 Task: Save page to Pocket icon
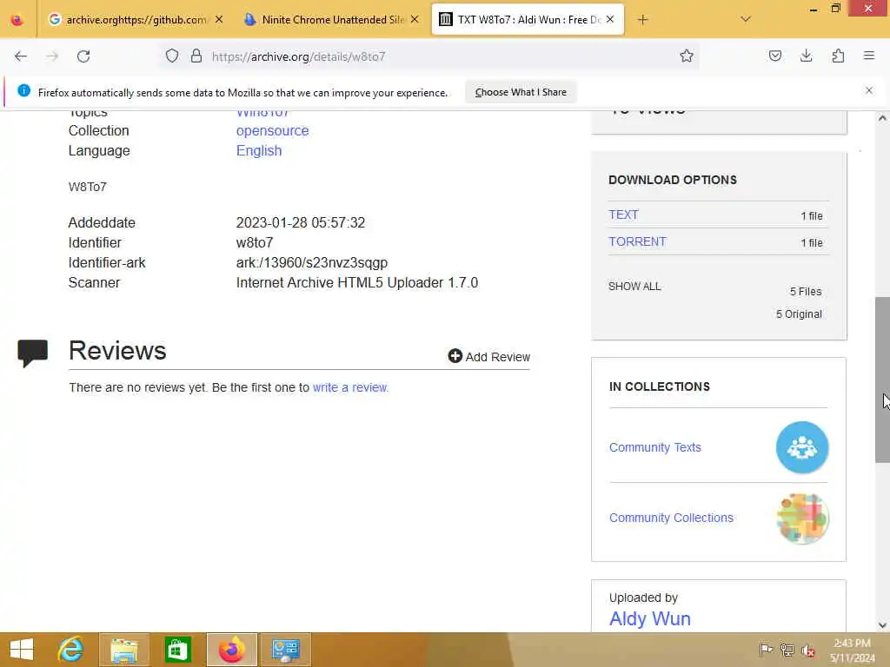point(775,56)
